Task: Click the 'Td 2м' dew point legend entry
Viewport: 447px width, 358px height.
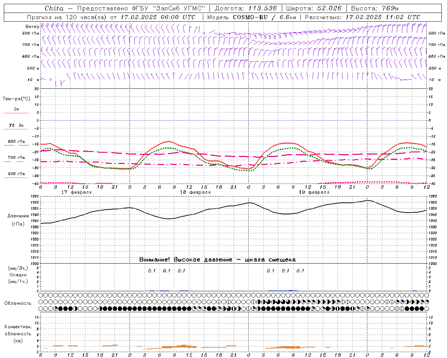Action: pos(16,125)
